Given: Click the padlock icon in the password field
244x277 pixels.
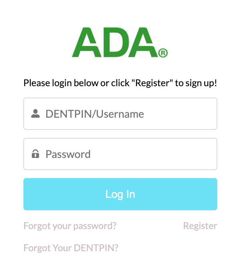Looking at the screenshot, I should click(36, 154).
